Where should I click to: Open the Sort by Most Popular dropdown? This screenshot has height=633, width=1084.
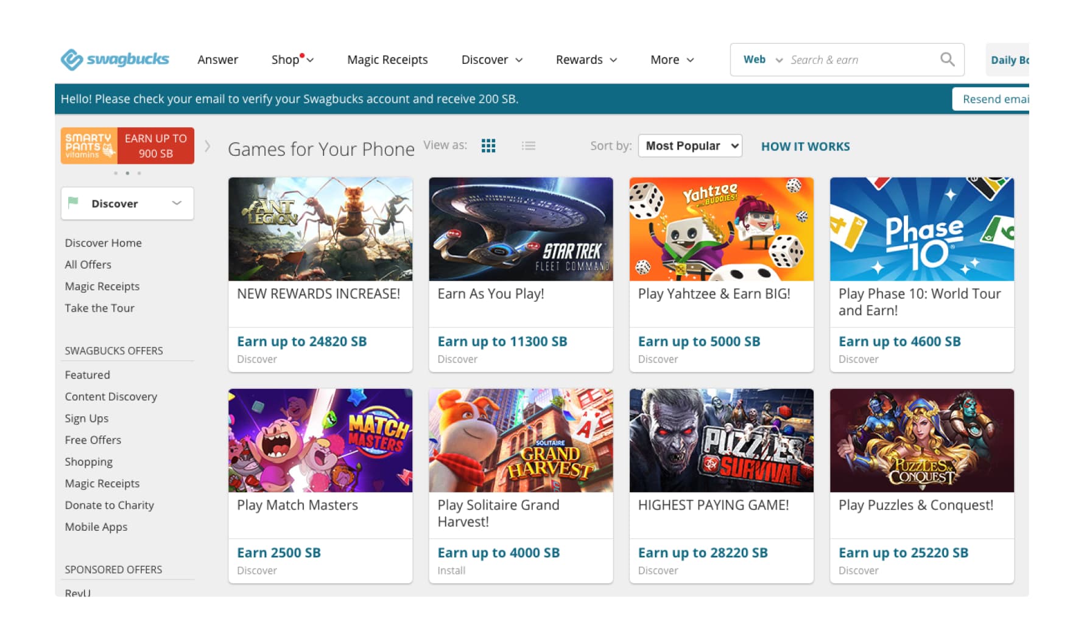pos(690,146)
